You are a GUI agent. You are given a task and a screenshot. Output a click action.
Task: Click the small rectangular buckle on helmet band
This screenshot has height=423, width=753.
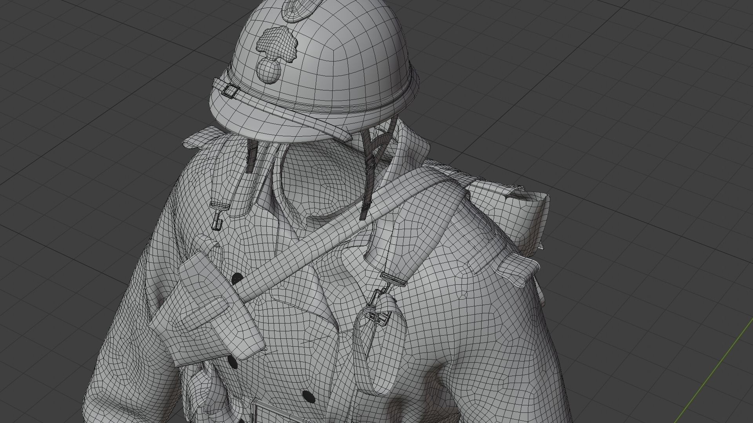pos(231,92)
